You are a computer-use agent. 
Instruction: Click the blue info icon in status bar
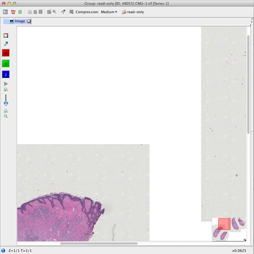click(x=3, y=251)
